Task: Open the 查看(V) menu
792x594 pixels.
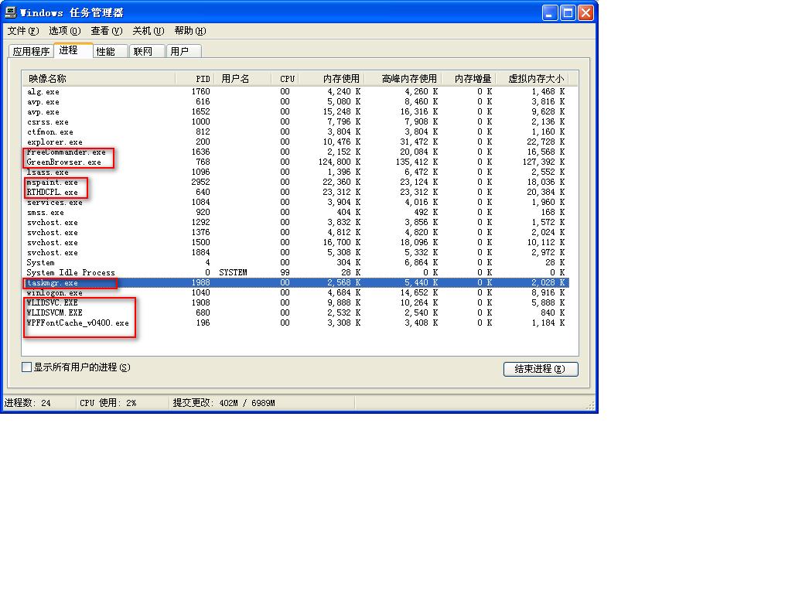Action: [107, 31]
